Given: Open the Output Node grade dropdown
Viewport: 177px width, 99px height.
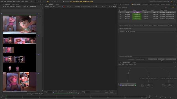Looking at the screenshot, I should click(152, 56).
